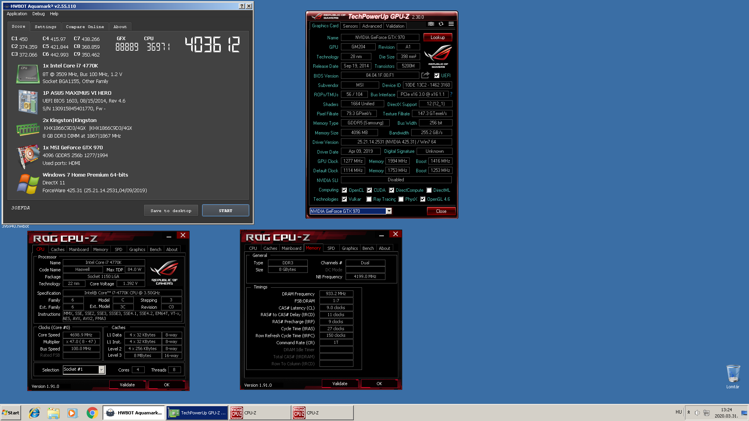Click Validate in memory CPU-Z window
This screenshot has width=749, height=421.
click(x=340, y=384)
